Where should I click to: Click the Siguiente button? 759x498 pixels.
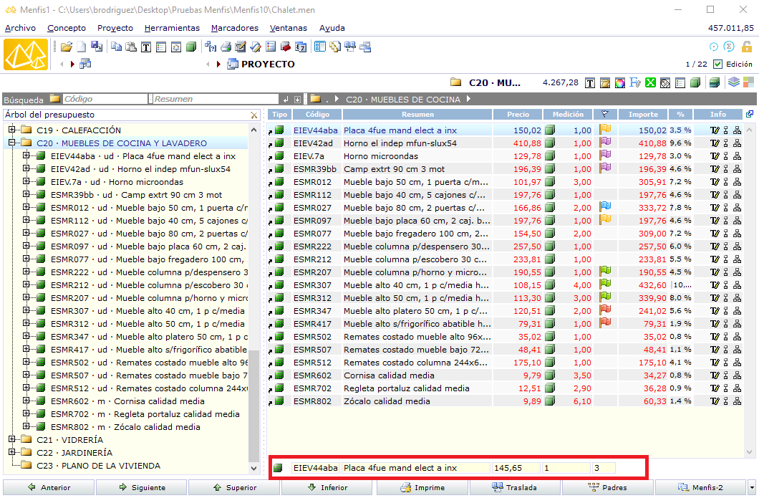point(141,487)
